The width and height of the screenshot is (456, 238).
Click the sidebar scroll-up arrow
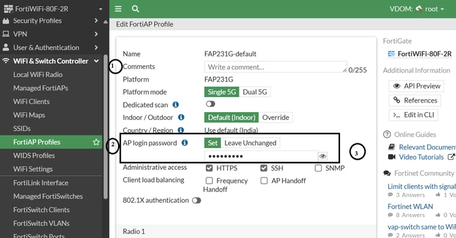pos(106,22)
